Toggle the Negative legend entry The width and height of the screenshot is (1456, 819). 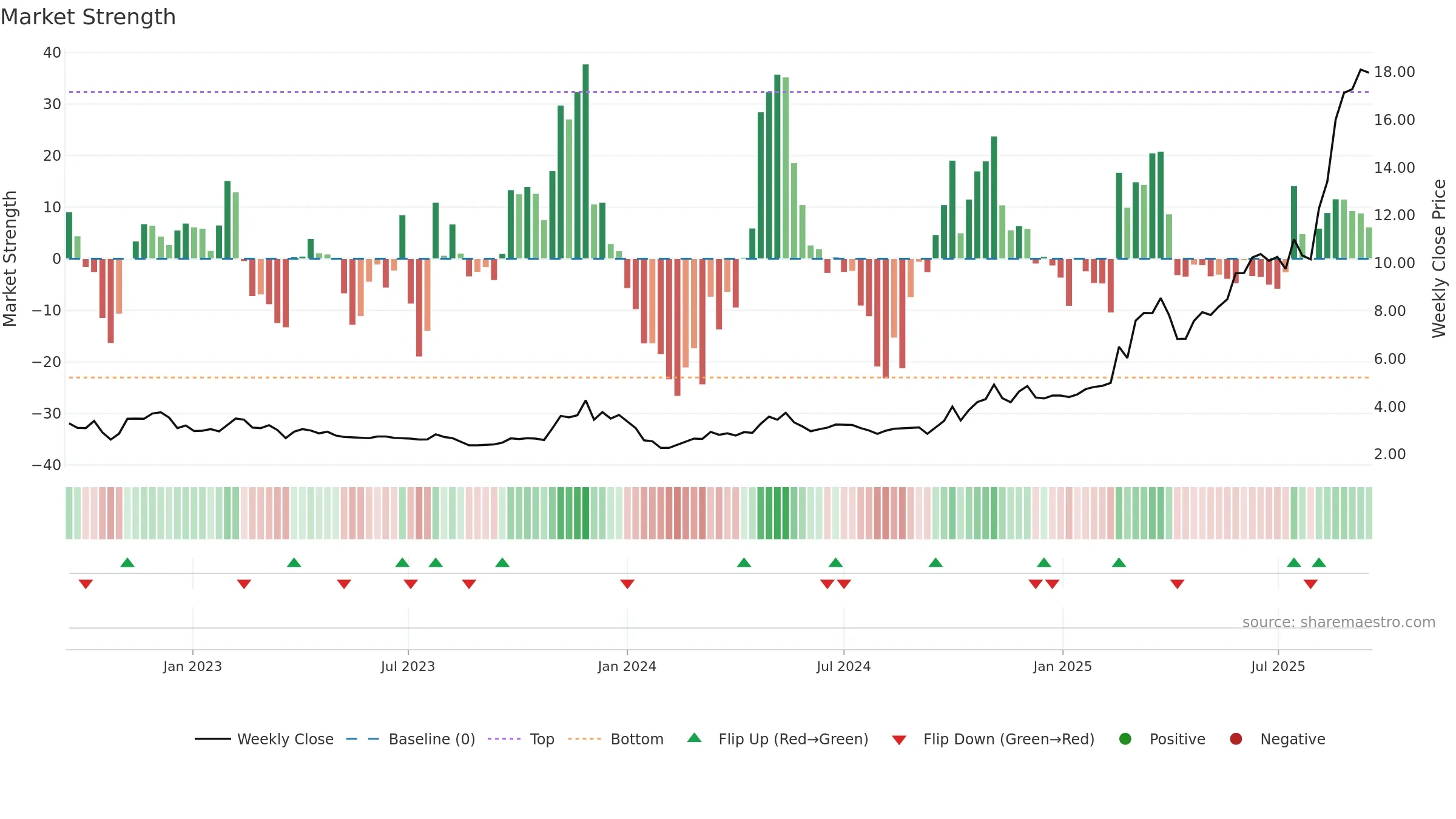coord(1277,739)
